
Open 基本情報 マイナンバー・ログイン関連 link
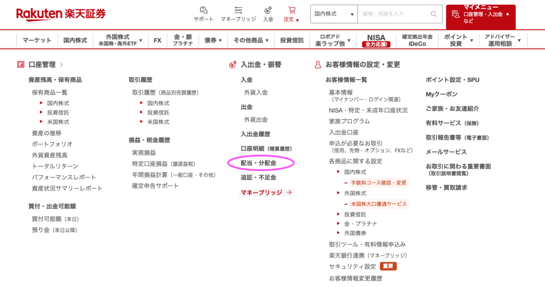(x=365, y=95)
